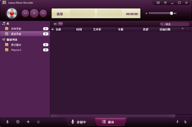Click the 00:00:00 time display
The image size is (192, 127).
click(x=132, y=14)
